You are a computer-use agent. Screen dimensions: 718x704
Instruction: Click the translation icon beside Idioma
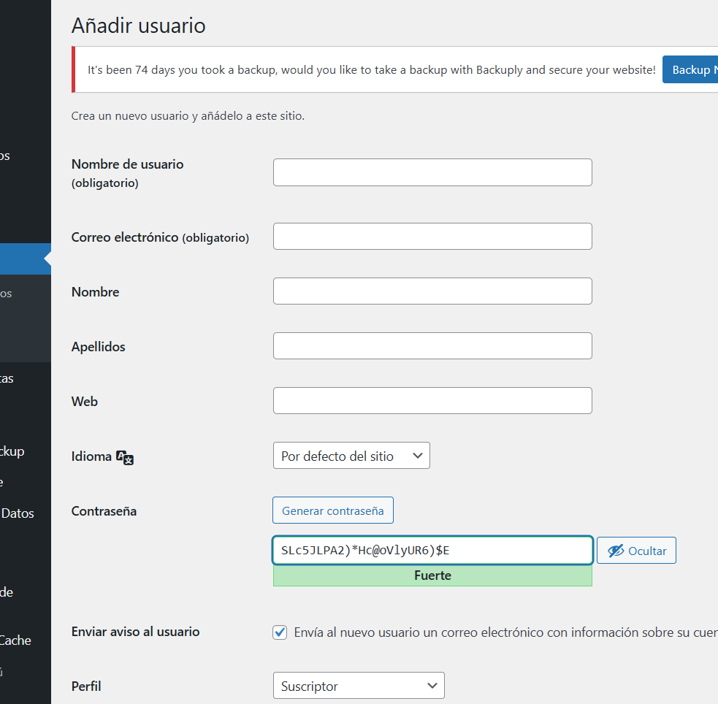(125, 457)
